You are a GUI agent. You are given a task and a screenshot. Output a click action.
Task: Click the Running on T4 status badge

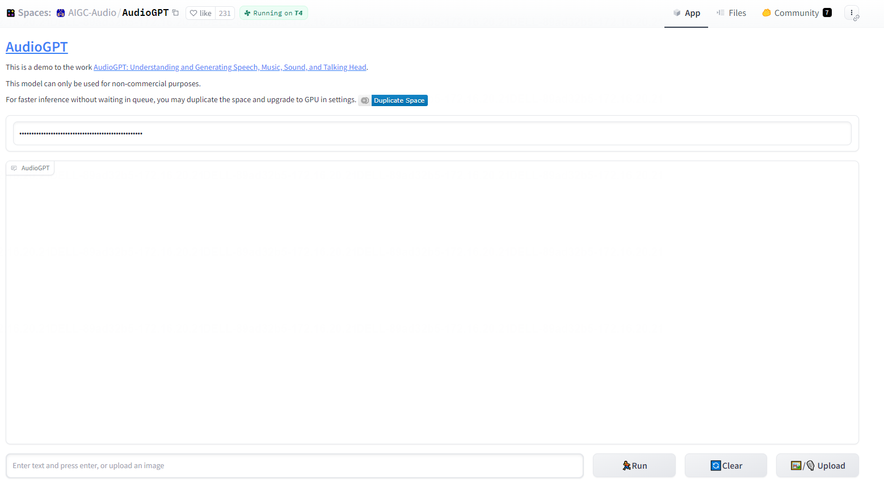273,13
